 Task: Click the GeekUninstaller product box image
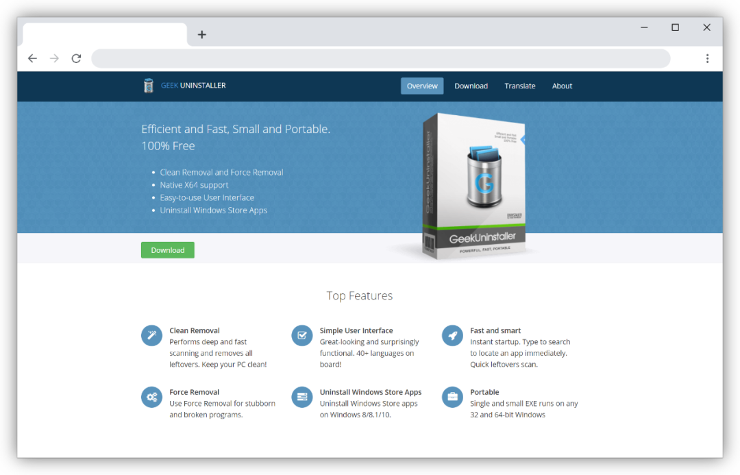click(474, 186)
